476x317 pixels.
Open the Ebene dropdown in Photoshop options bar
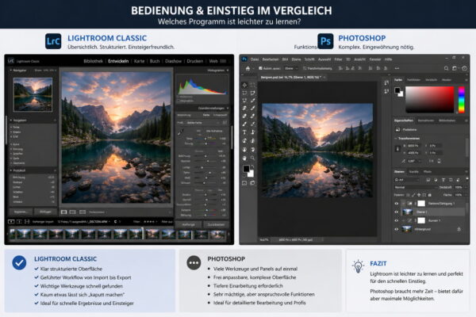[x=291, y=69]
